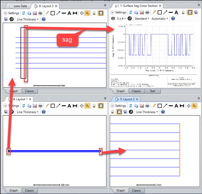This screenshot has height=194, width=202.
Task: Select pencil draw tool in Layout 3
Action: tap(47, 13)
